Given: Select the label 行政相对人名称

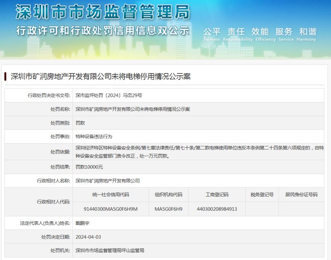Looking at the screenshot, I should point(53,181).
